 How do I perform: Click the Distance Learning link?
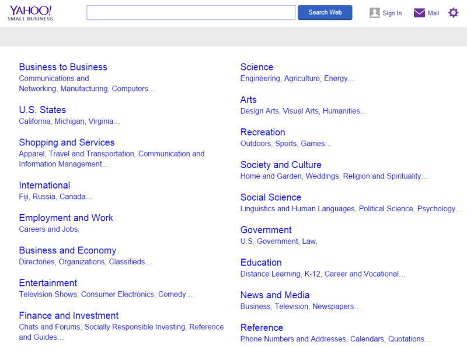pyautogui.click(x=270, y=274)
